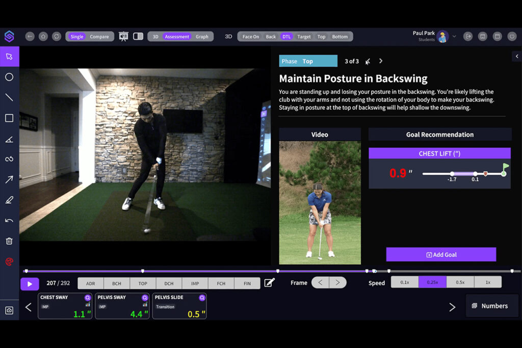Select the rectangle drawing tool
This screenshot has height=348, width=522.
(9, 118)
